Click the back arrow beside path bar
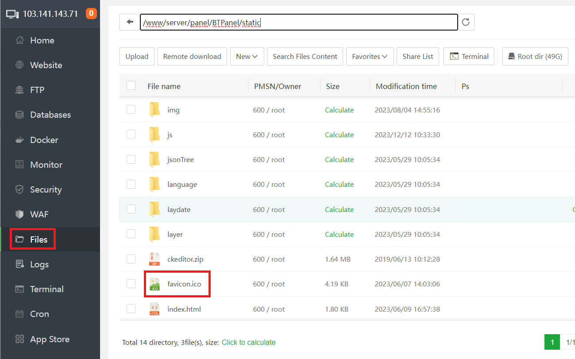Screen dimensions: 575x359 pos(130,22)
